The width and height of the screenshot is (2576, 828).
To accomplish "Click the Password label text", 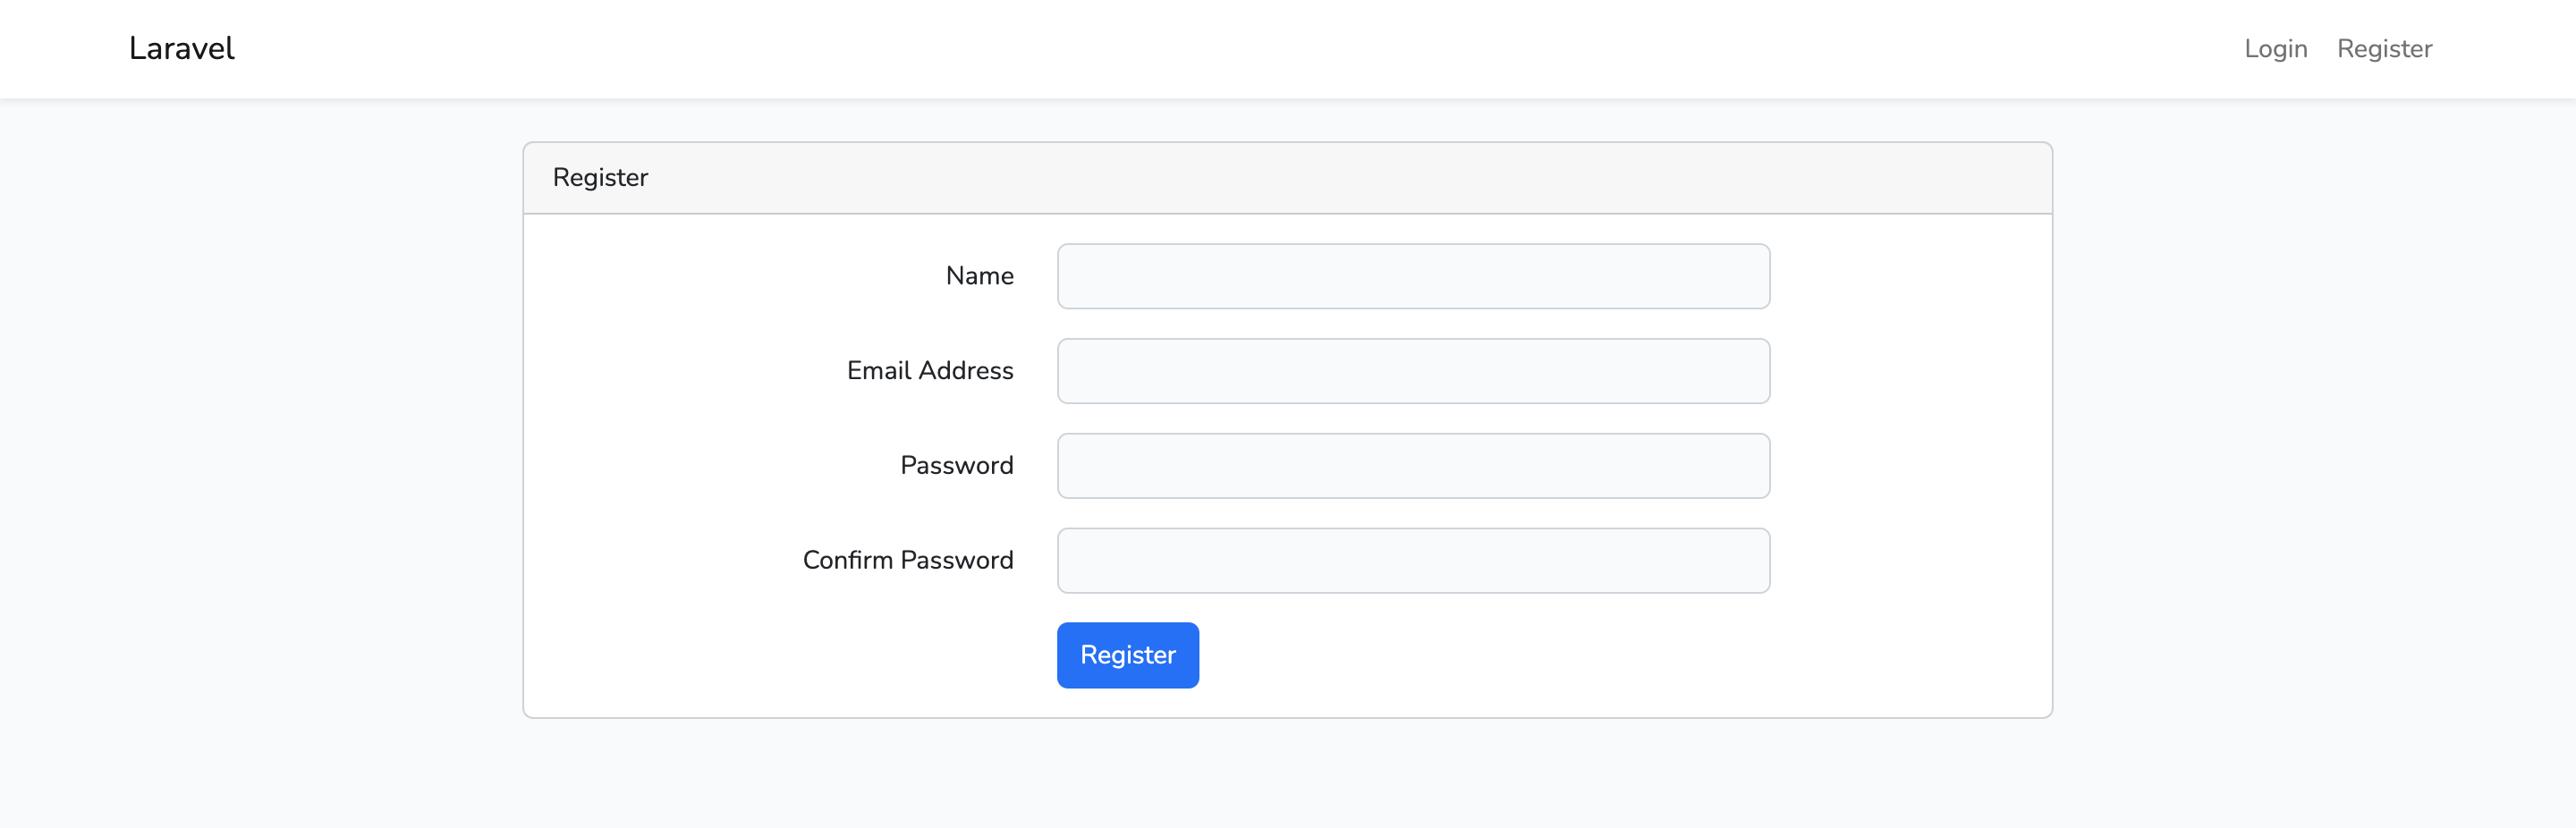I will (956, 466).
